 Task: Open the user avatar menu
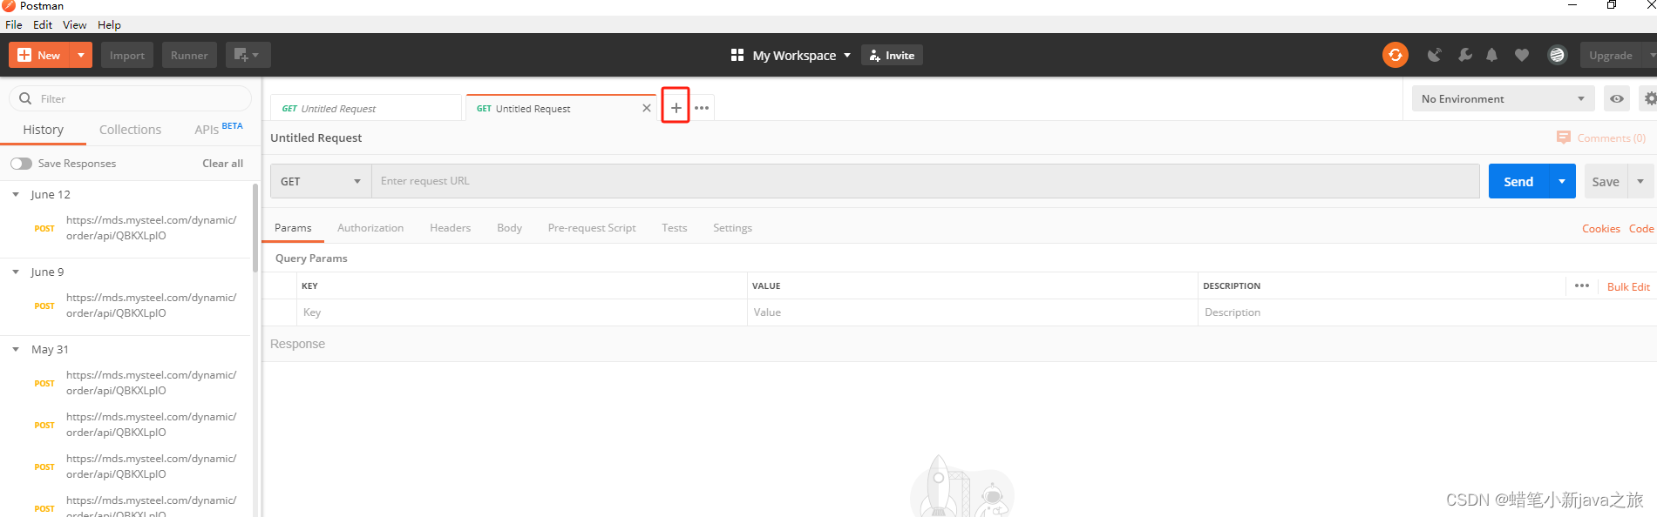pyautogui.click(x=1557, y=55)
